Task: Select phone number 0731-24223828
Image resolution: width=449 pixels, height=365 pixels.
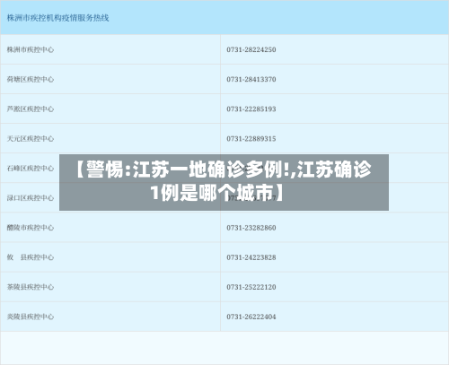Action: click(251, 257)
